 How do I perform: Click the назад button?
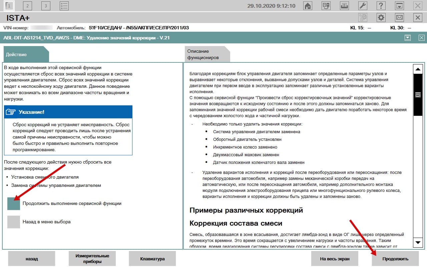point(32,259)
